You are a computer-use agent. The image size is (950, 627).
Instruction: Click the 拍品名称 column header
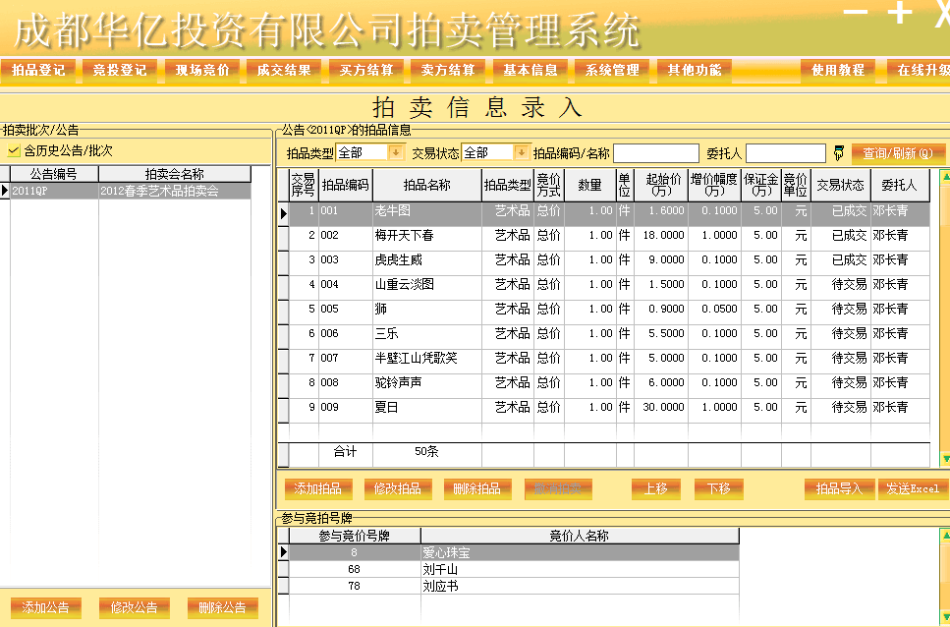point(427,185)
